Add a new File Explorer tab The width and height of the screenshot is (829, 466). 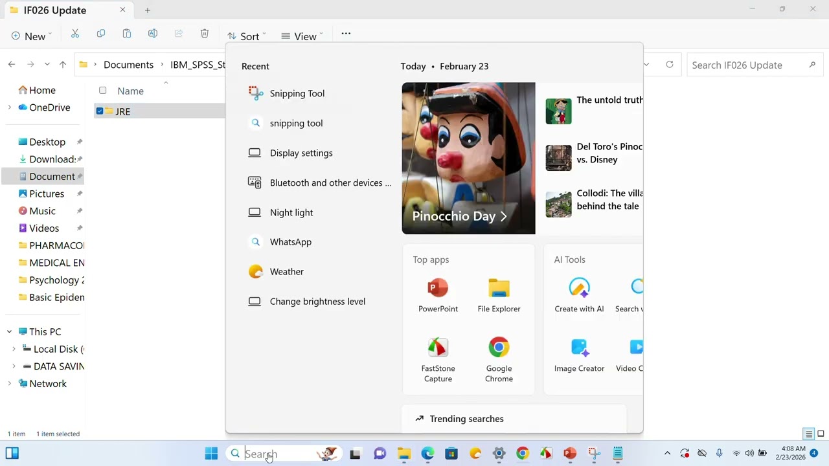click(148, 10)
